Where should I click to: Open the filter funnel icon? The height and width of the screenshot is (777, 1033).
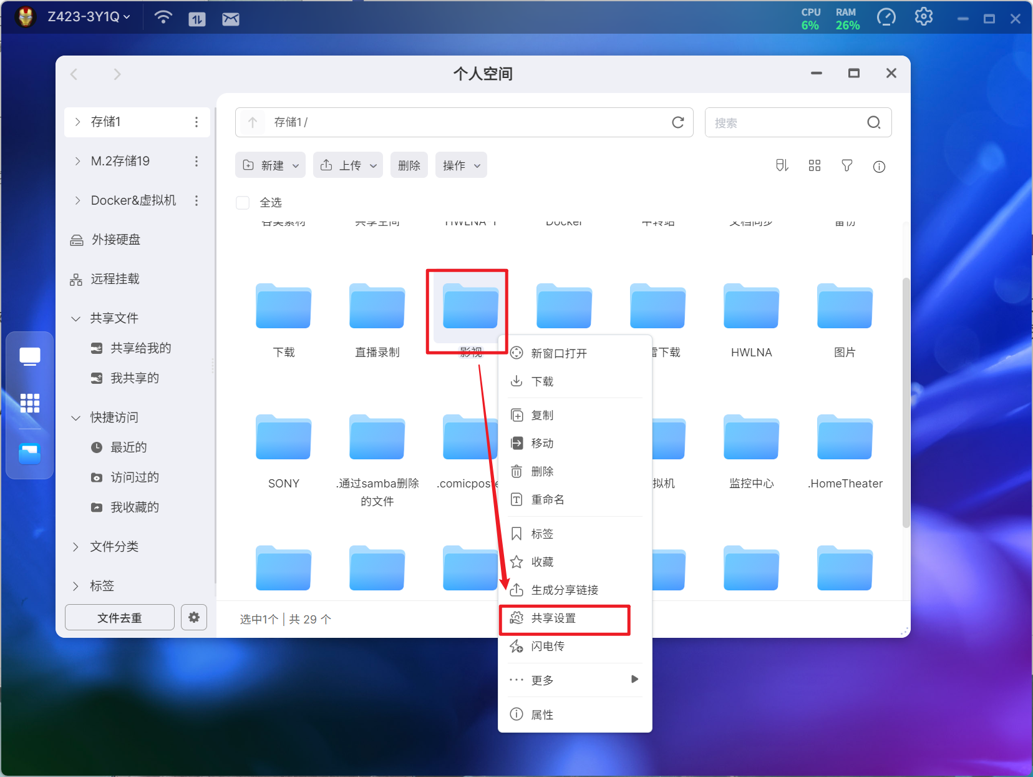(x=847, y=165)
